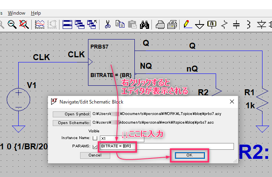
Task: Select the Inductor component tool
Action: (x=249, y=24)
